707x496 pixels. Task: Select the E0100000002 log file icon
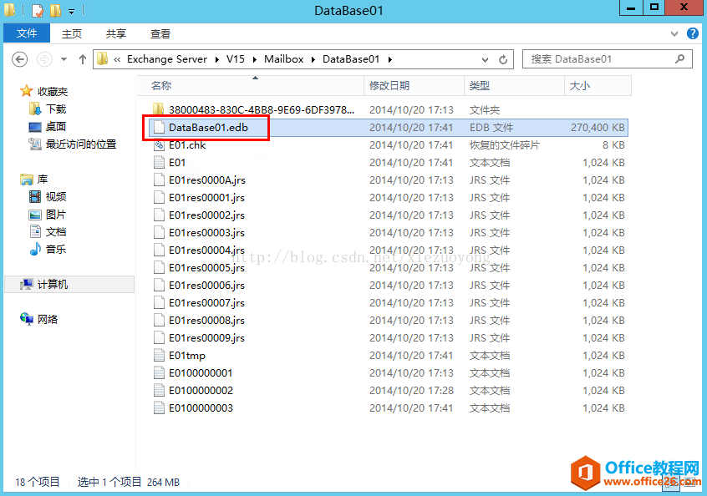(x=159, y=391)
